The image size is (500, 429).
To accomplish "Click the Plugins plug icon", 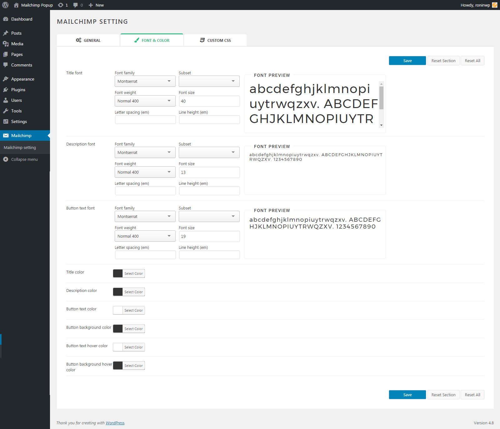I will [x=6, y=90].
